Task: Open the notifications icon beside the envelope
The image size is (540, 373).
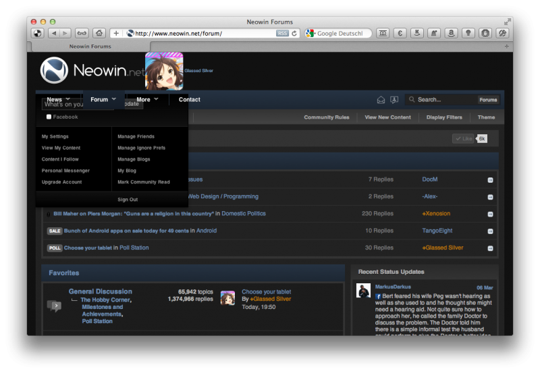Action: [x=394, y=100]
